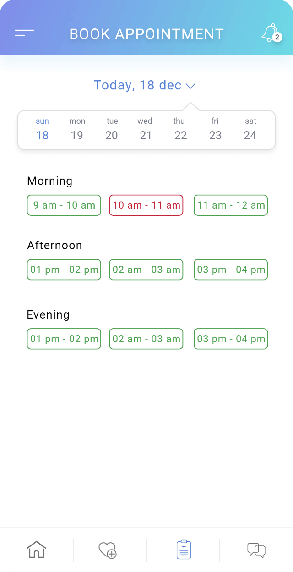Choose Saturday 24 date
Viewport: 293px width, 572px height.
point(250,129)
